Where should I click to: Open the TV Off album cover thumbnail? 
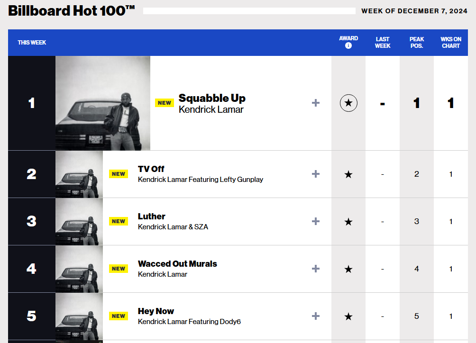coord(79,174)
